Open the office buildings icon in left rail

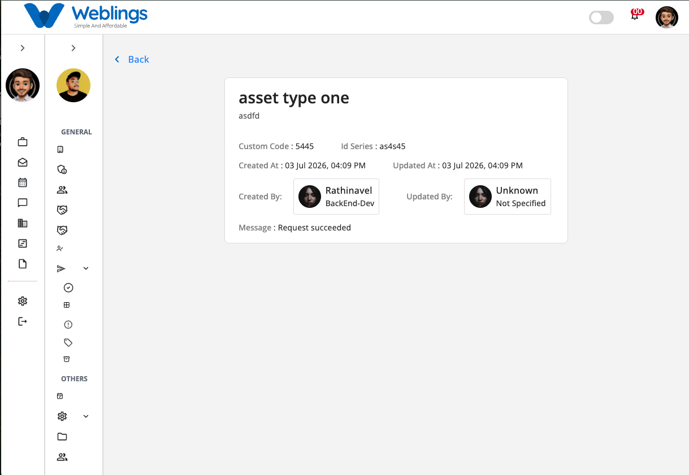pyautogui.click(x=23, y=223)
